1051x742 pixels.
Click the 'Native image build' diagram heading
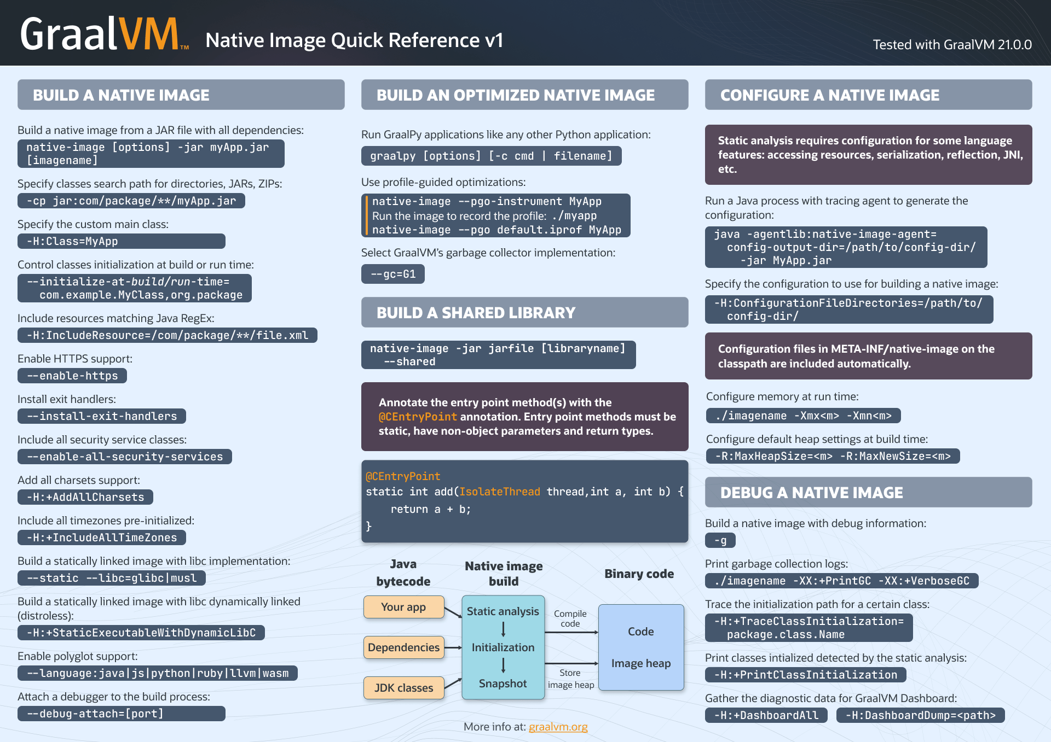pyautogui.click(x=504, y=574)
